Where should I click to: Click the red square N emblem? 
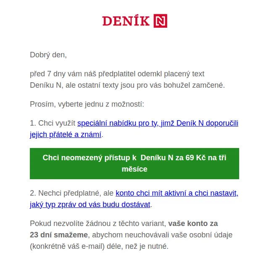[160, 21]
